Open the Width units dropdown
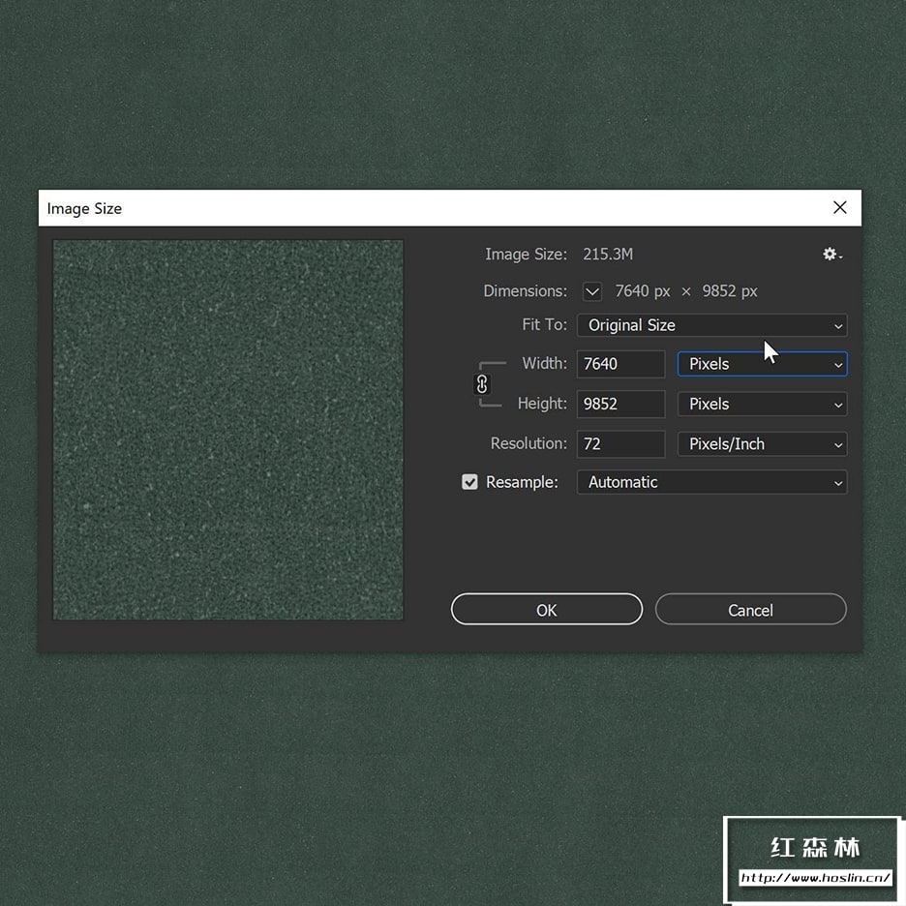 tap(762, 364)
